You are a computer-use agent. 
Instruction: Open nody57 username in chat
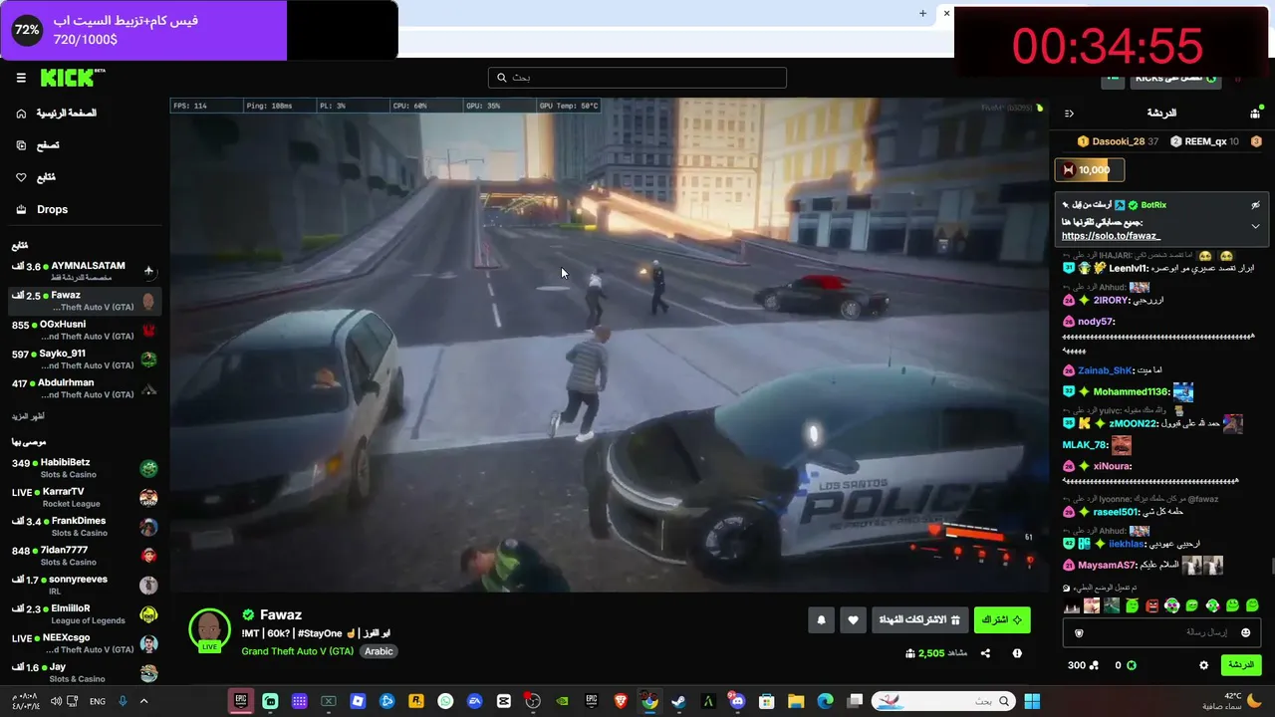(1096, 322)
